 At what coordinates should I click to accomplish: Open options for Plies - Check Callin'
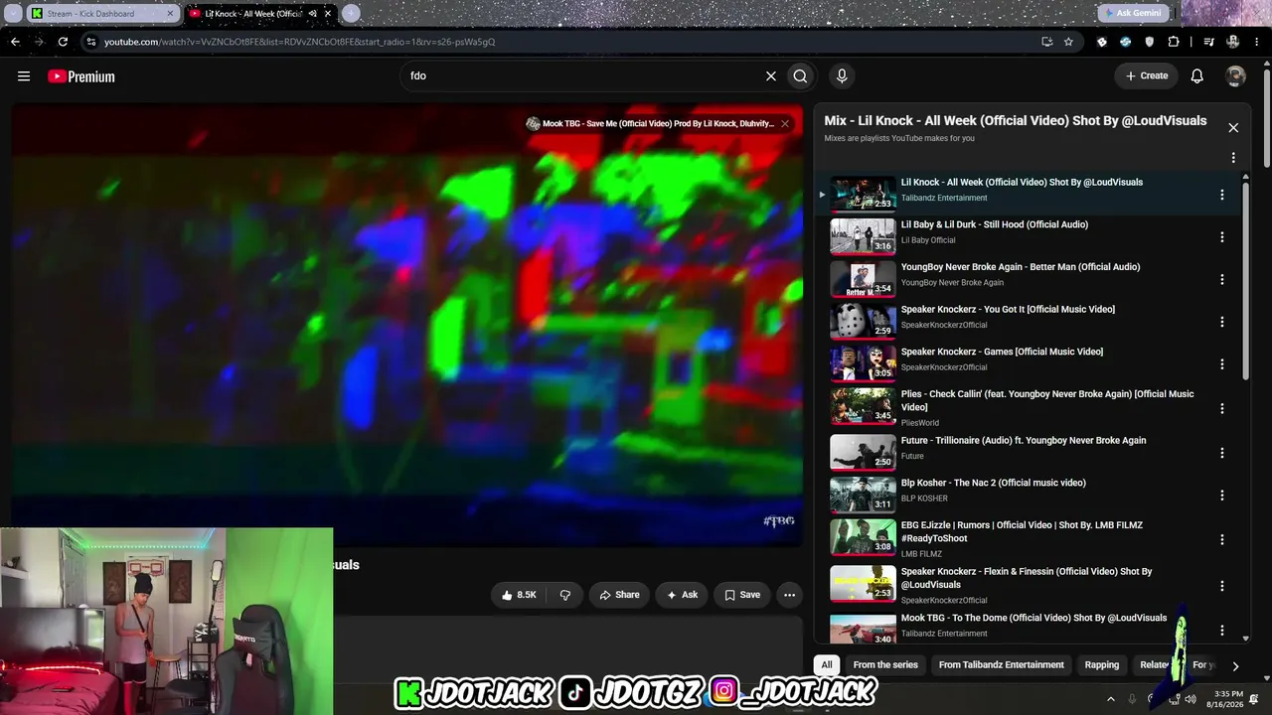(1222, 408)
